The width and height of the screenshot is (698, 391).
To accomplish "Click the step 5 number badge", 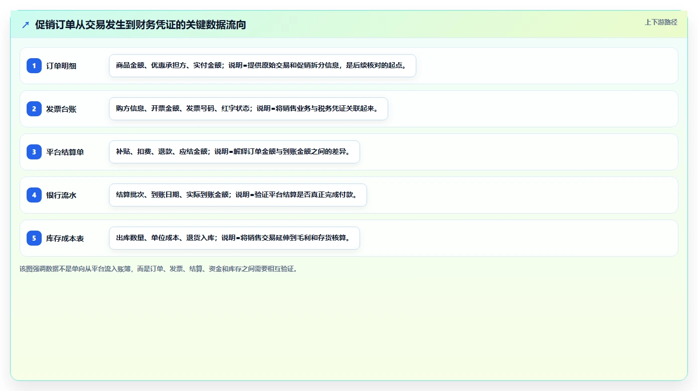I will [34, 238].
